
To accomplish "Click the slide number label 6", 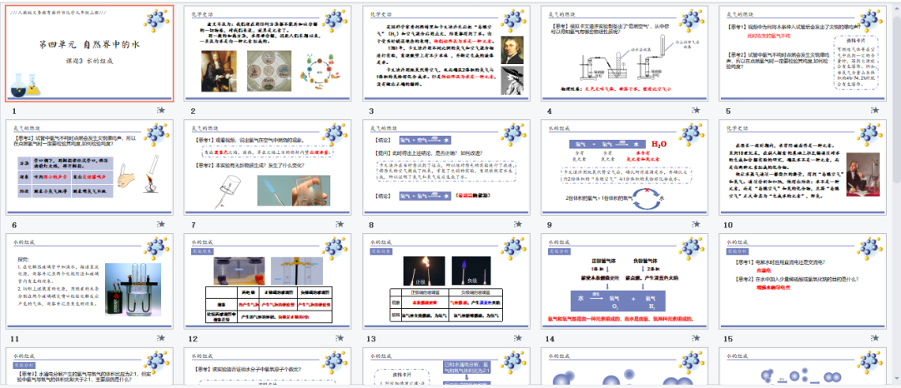I will pyautogui.click(x=14, y=226).
